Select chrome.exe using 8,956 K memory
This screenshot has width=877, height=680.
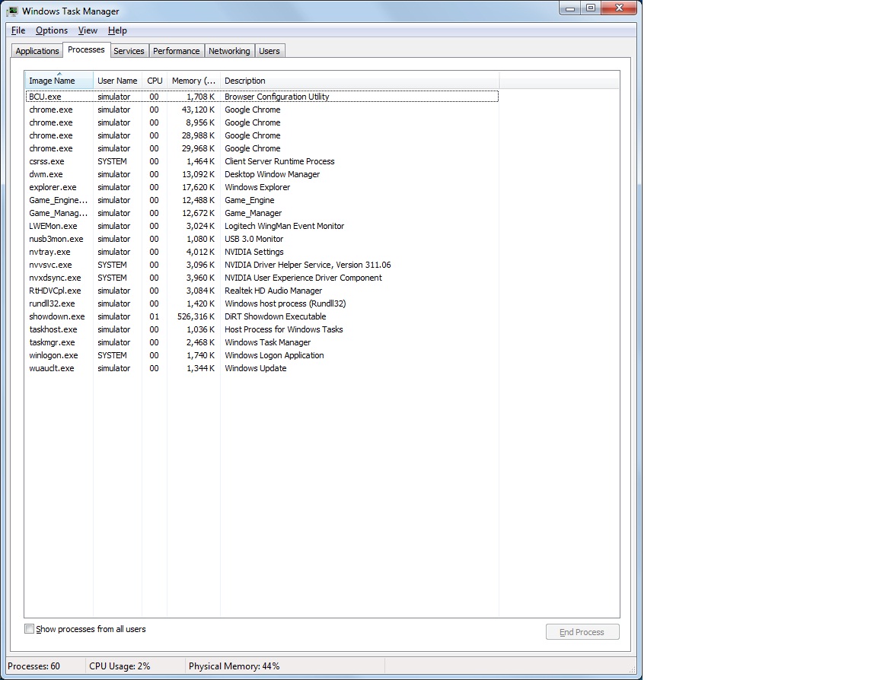262,122
